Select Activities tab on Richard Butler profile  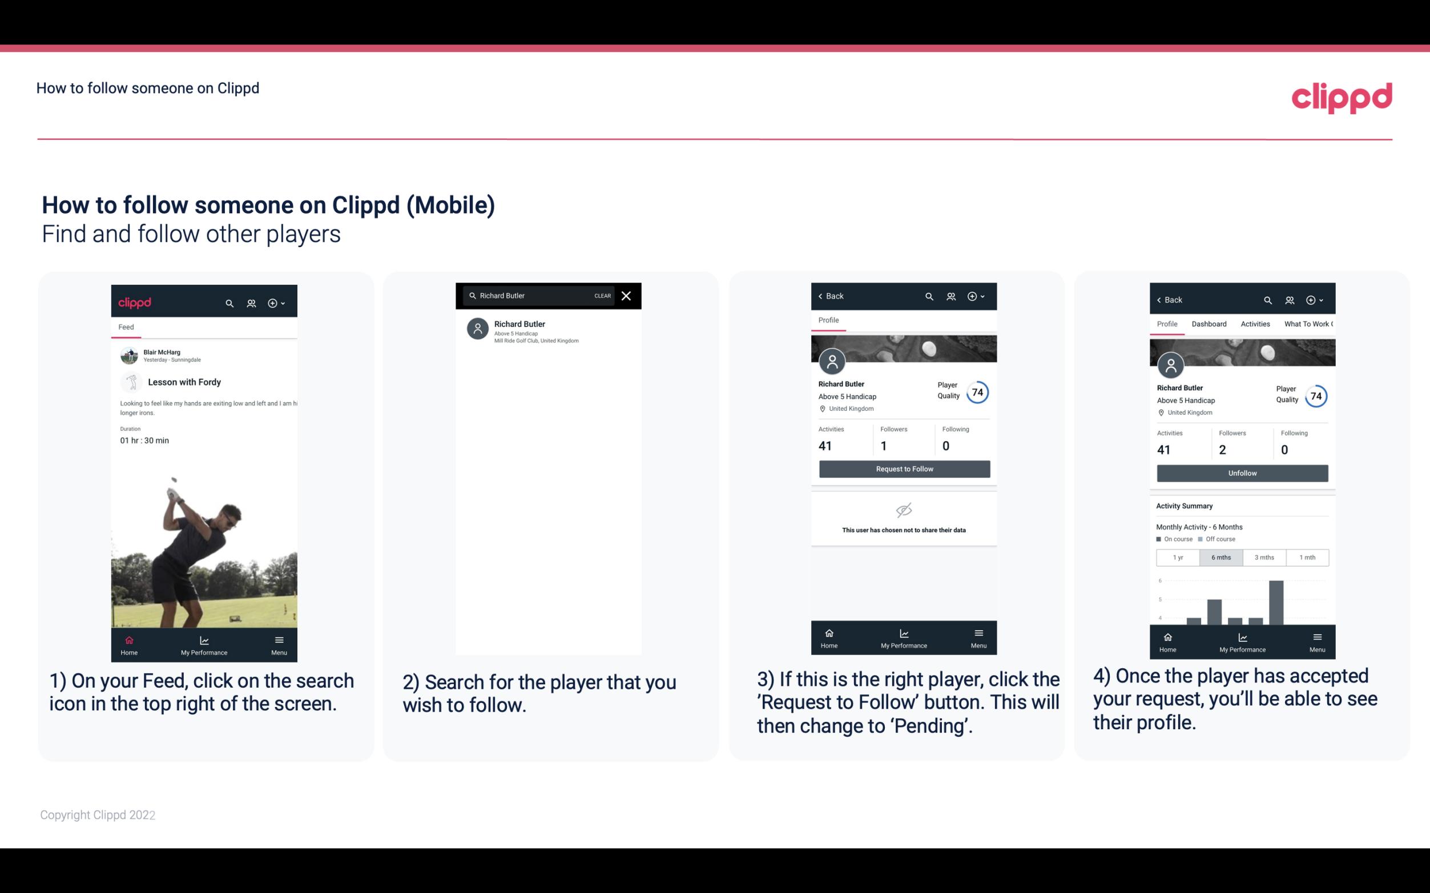coord(1254,324)
